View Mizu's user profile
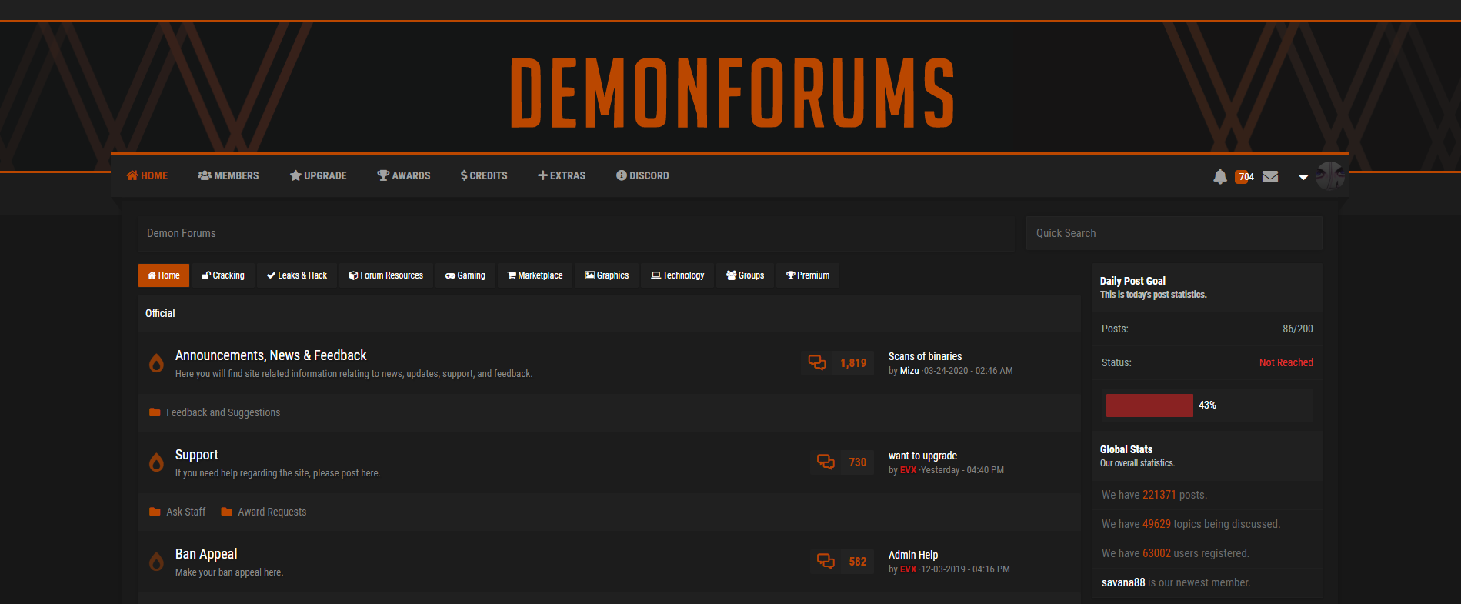Image resolution: width=1461 pixels, height=604 pixels. coord(909,371)
